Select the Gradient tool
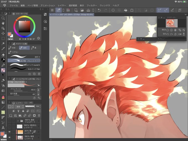188x141 pixels. point(3,102)
